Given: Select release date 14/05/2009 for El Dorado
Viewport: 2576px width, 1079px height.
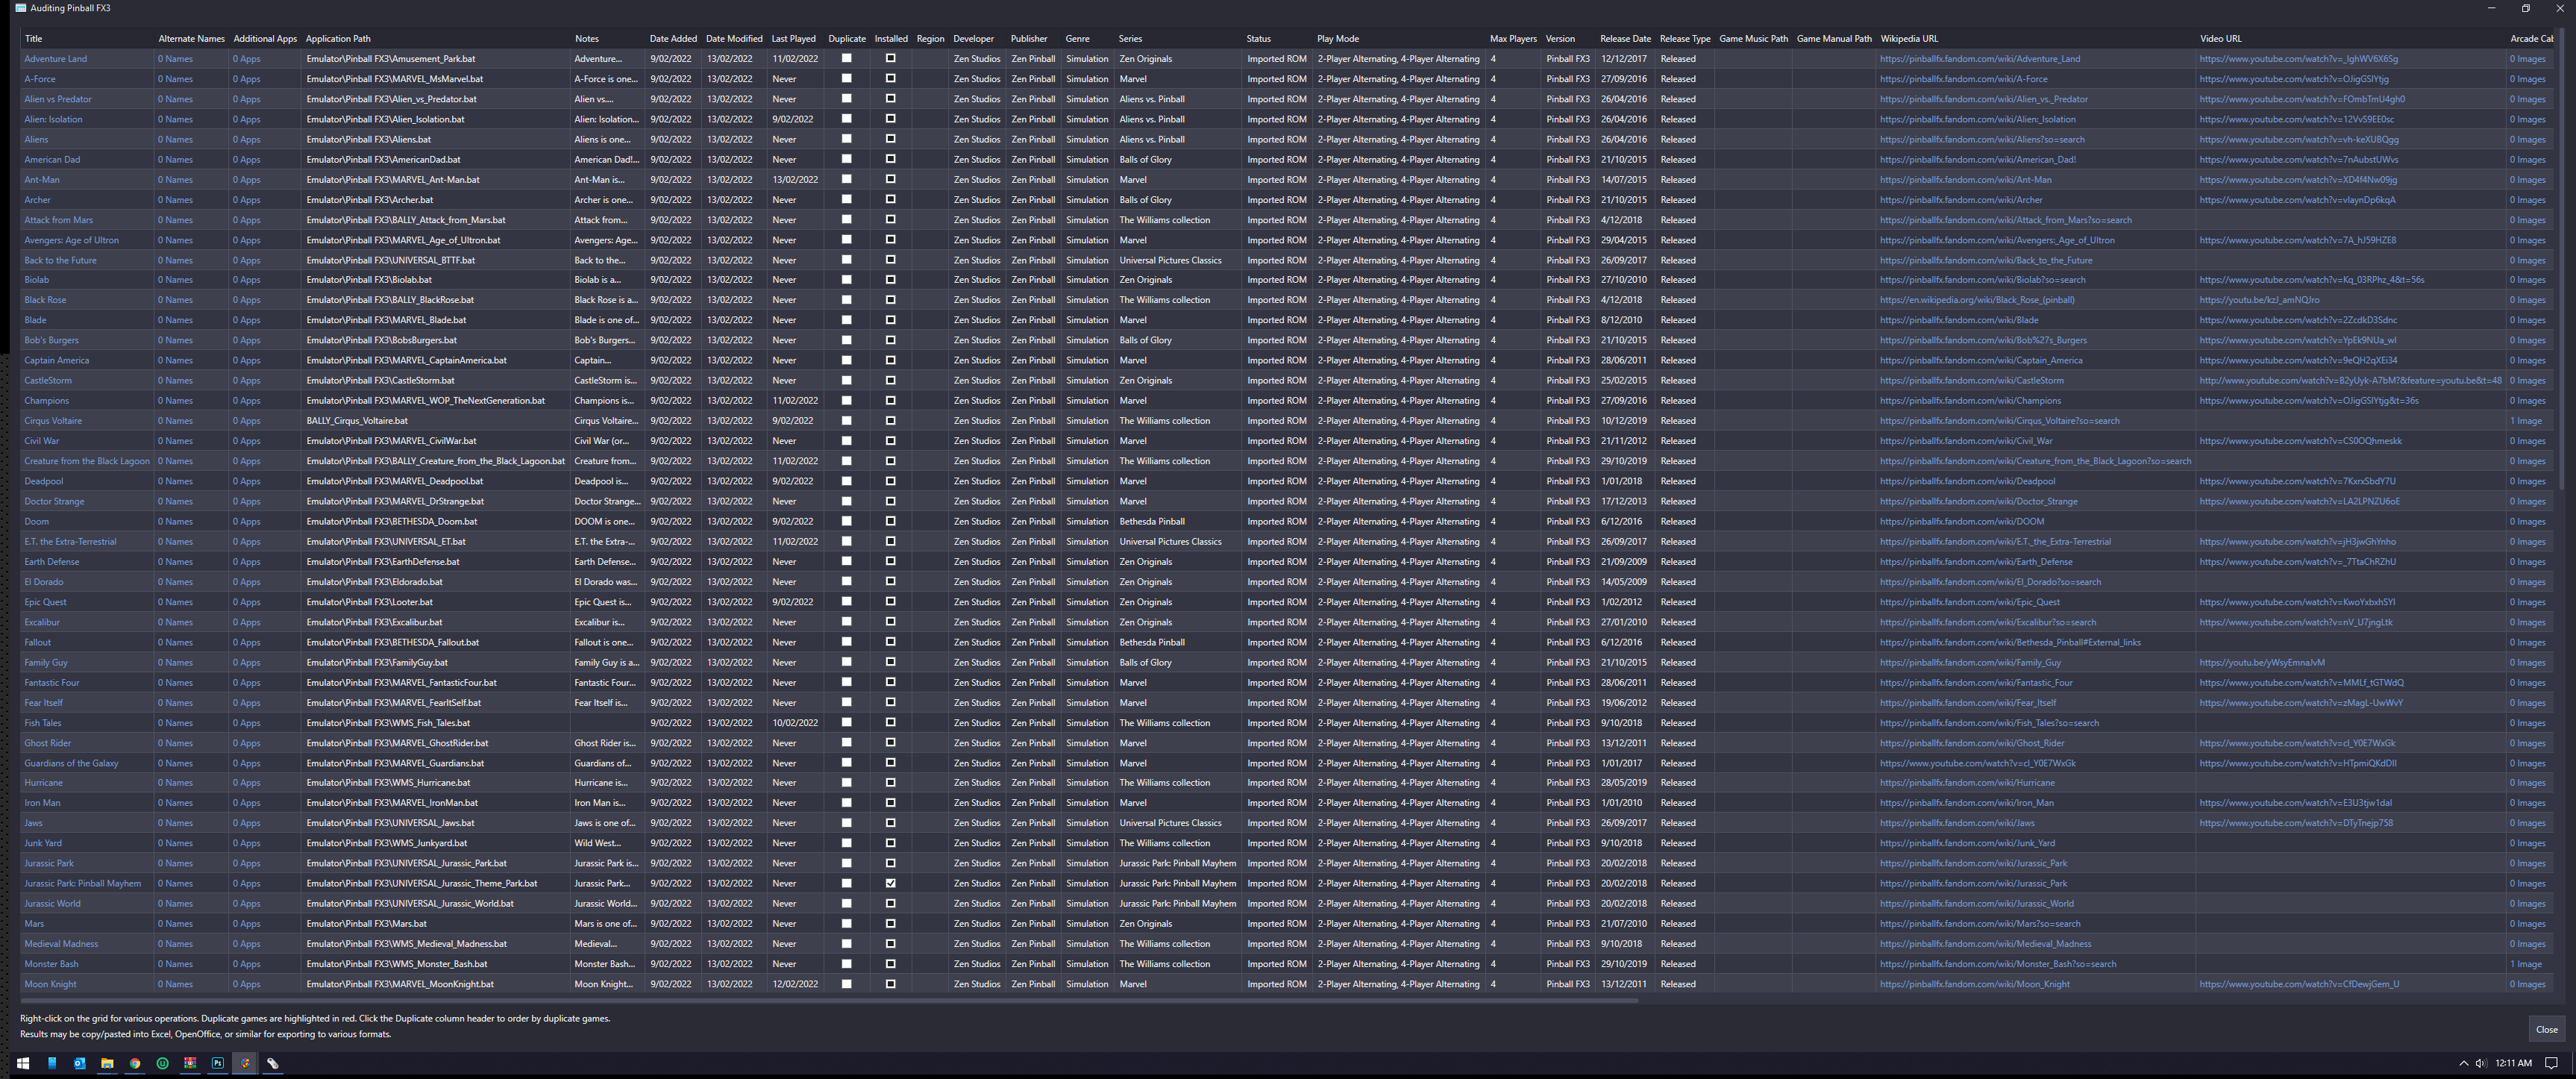Looking at the screenshot, I should coord(1623,582).
